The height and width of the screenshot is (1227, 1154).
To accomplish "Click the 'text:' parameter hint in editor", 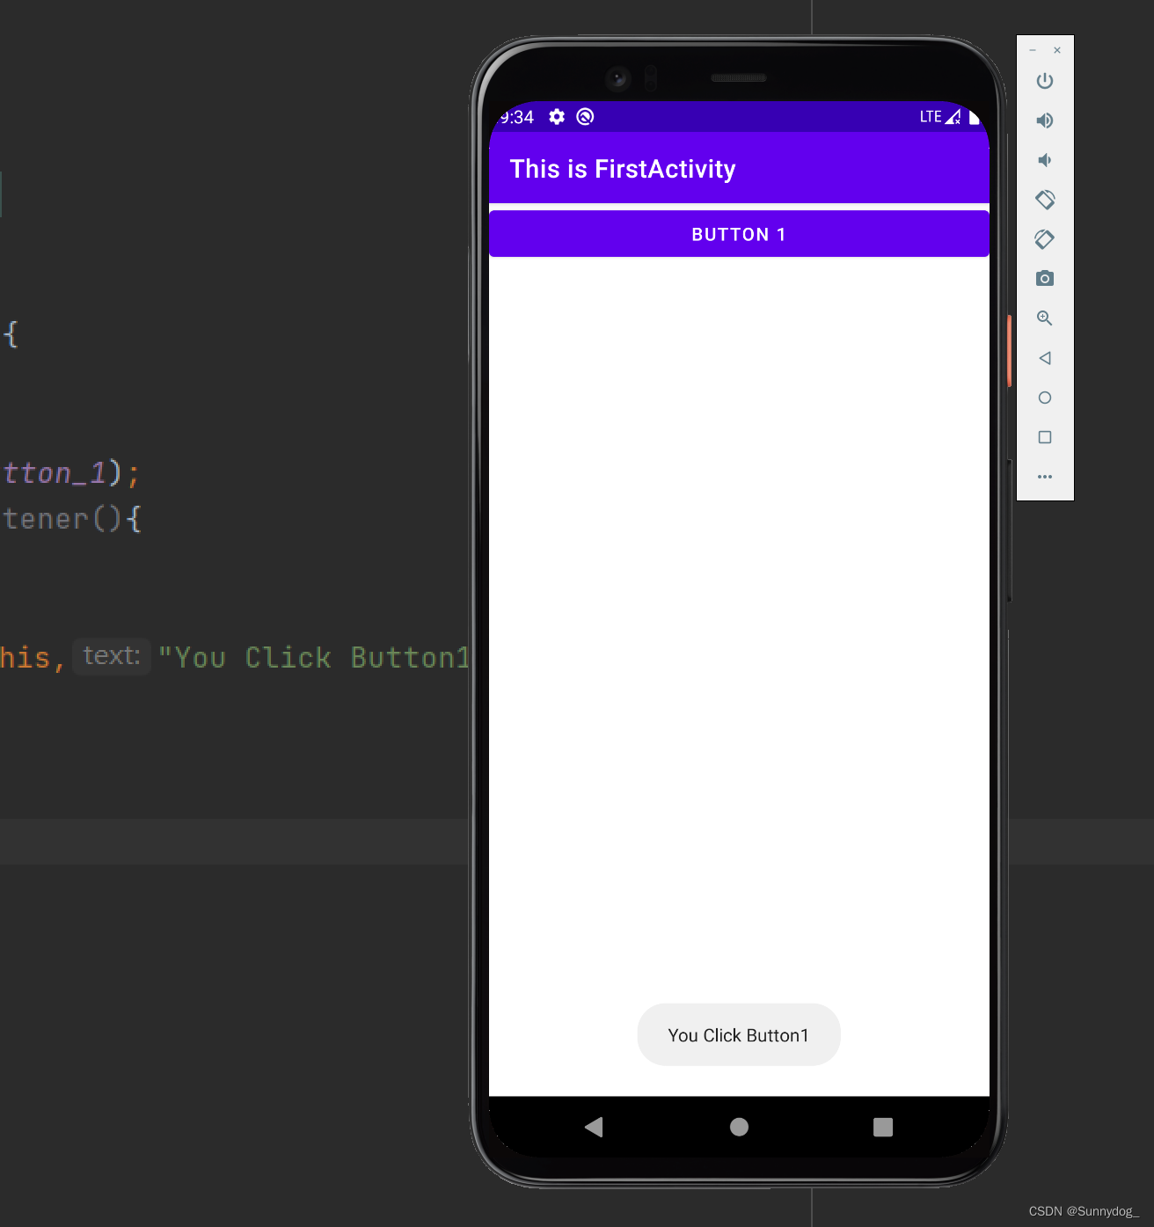I will 112,656.
